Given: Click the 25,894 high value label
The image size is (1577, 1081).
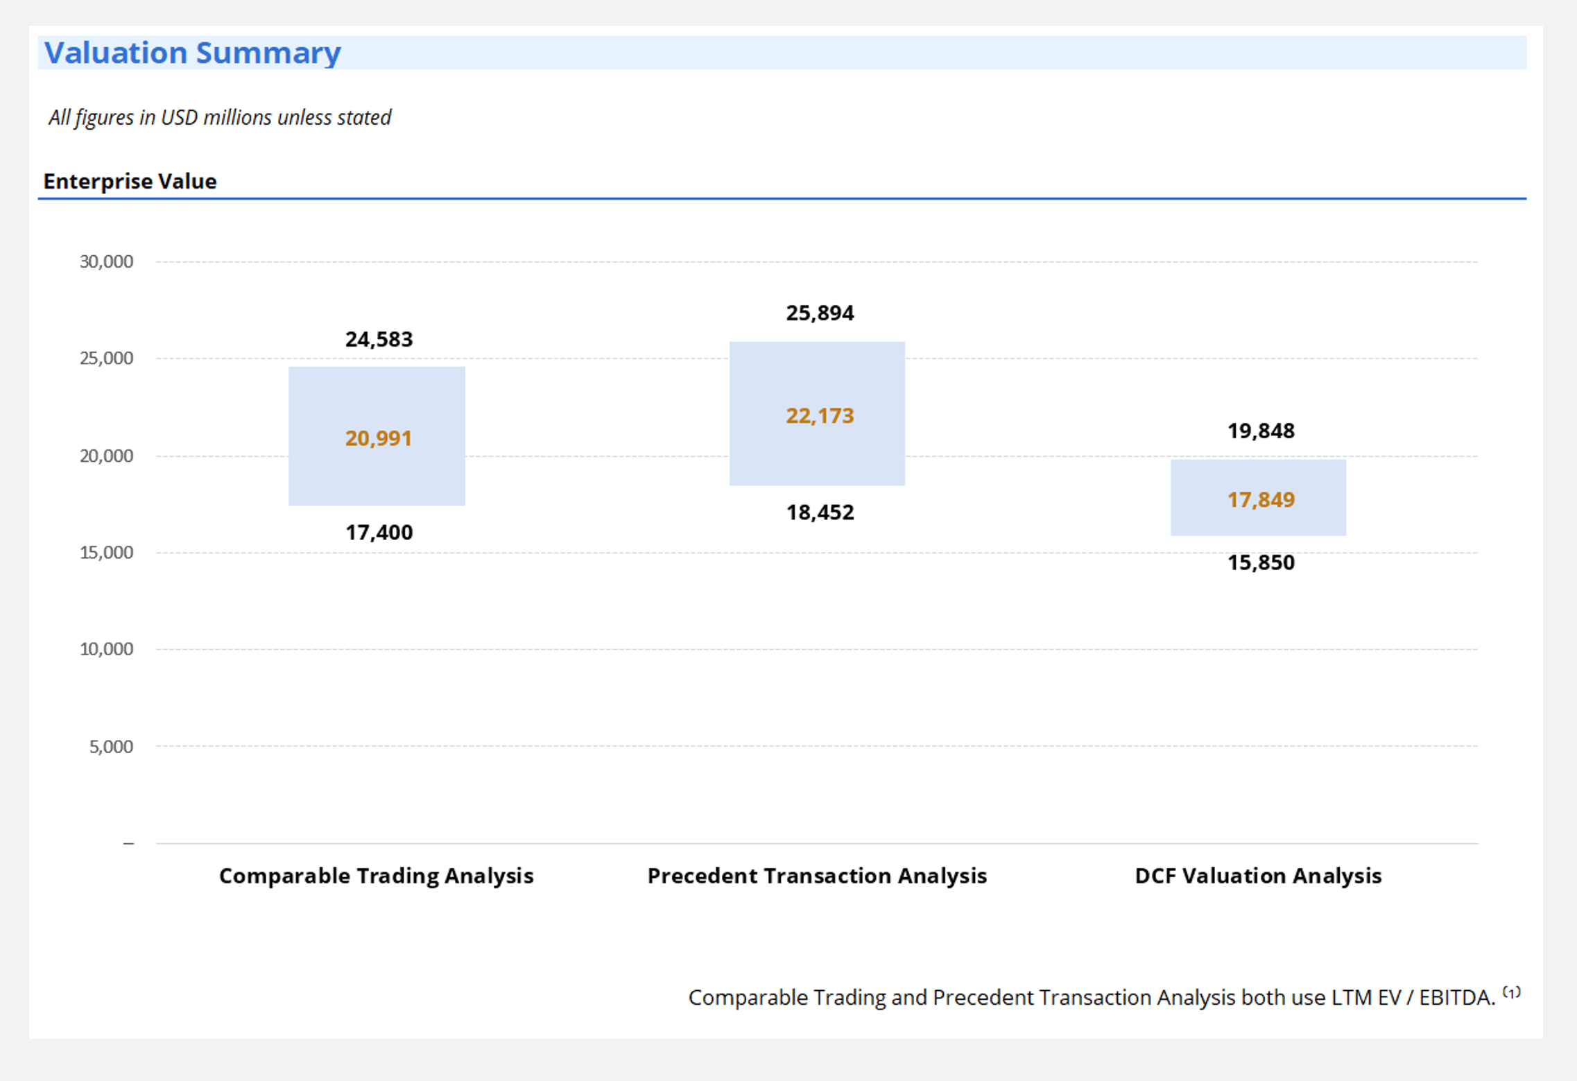Looking at the screenshot, I should 820,313.
